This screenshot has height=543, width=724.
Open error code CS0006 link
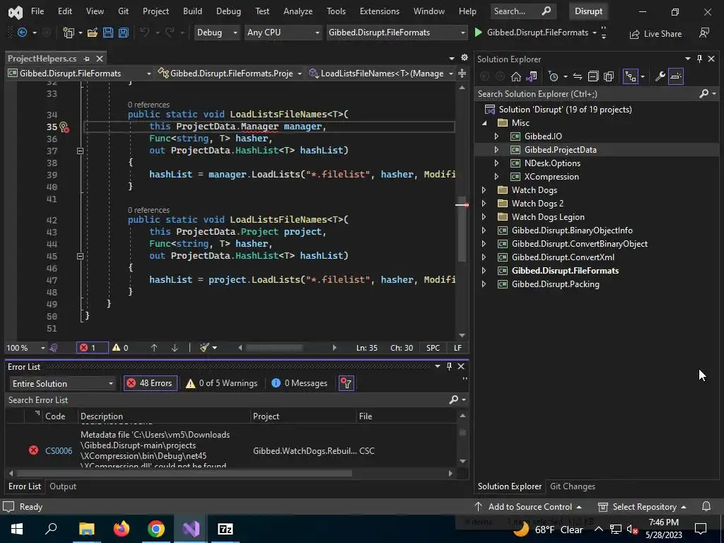59,450
